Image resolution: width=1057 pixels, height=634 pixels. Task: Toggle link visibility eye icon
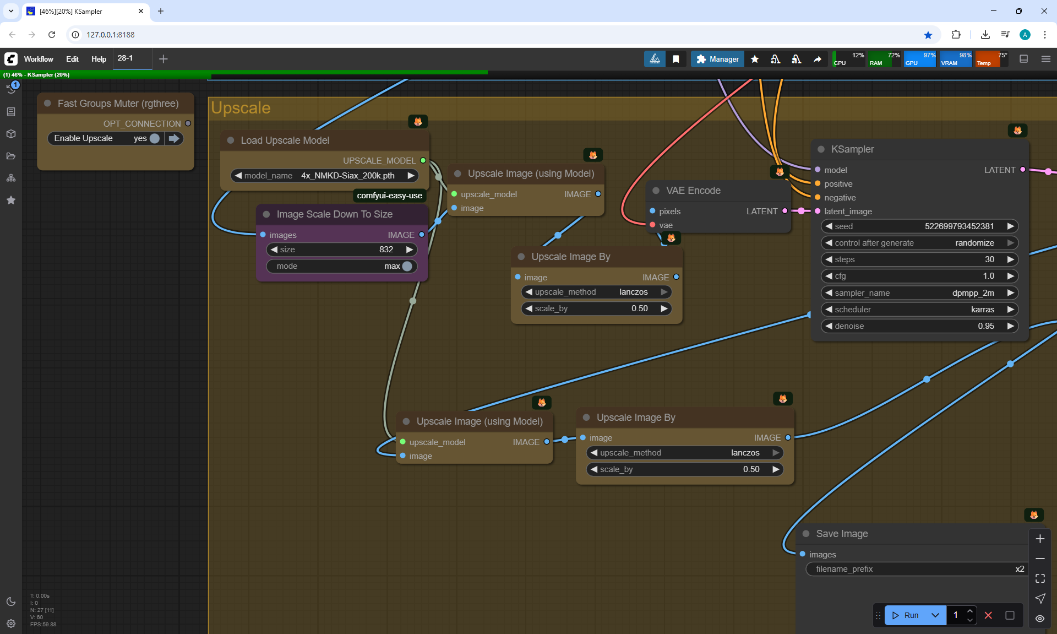(1040, 619)
